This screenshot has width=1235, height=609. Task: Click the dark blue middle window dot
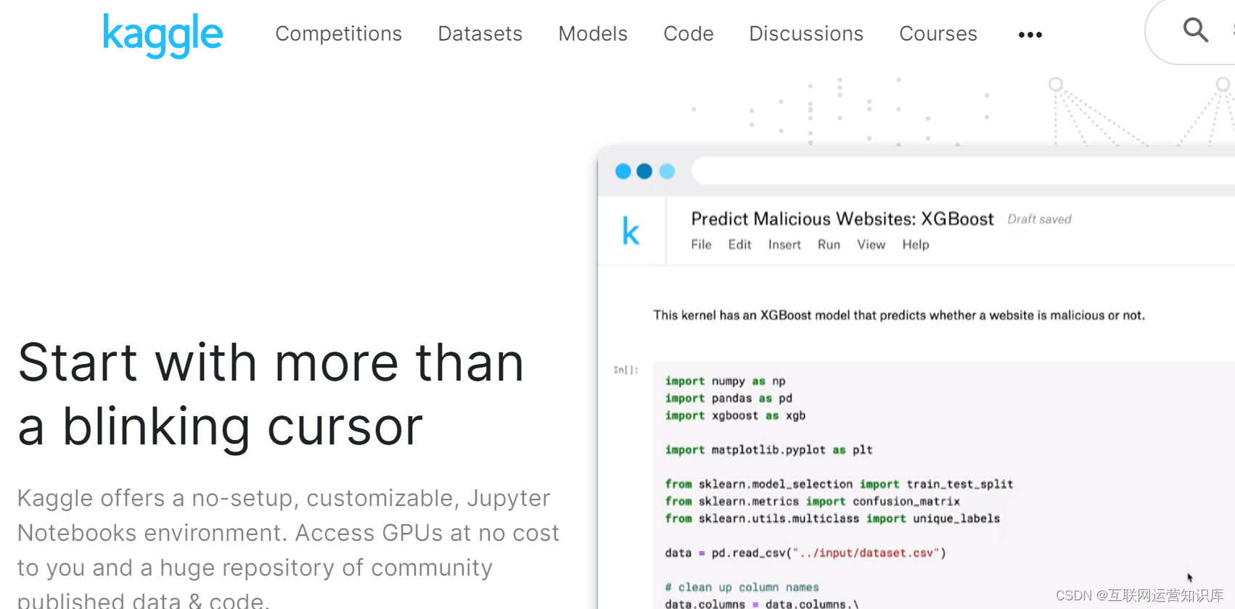[644, 171]
